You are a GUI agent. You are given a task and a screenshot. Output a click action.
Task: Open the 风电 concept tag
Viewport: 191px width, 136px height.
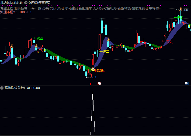(61, 8)
